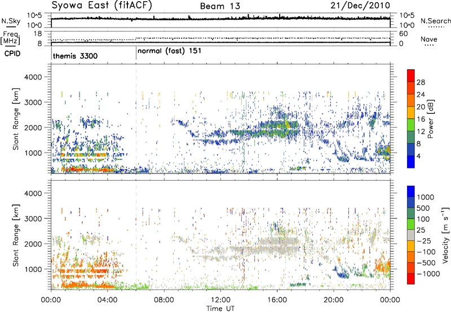Click the Power colorbar value '28'

tap(421, 82)
